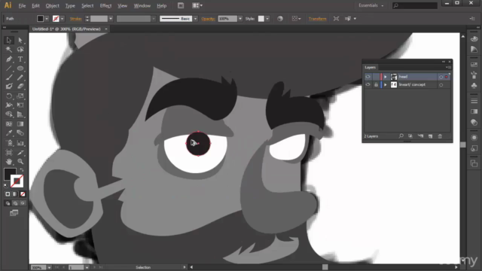Select the Magic Wand tool

(x=8, y=50)
